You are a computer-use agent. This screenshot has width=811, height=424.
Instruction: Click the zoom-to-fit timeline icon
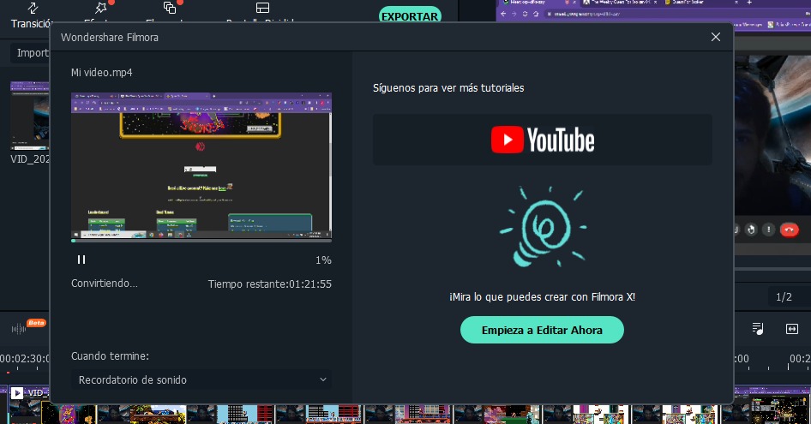792,329
